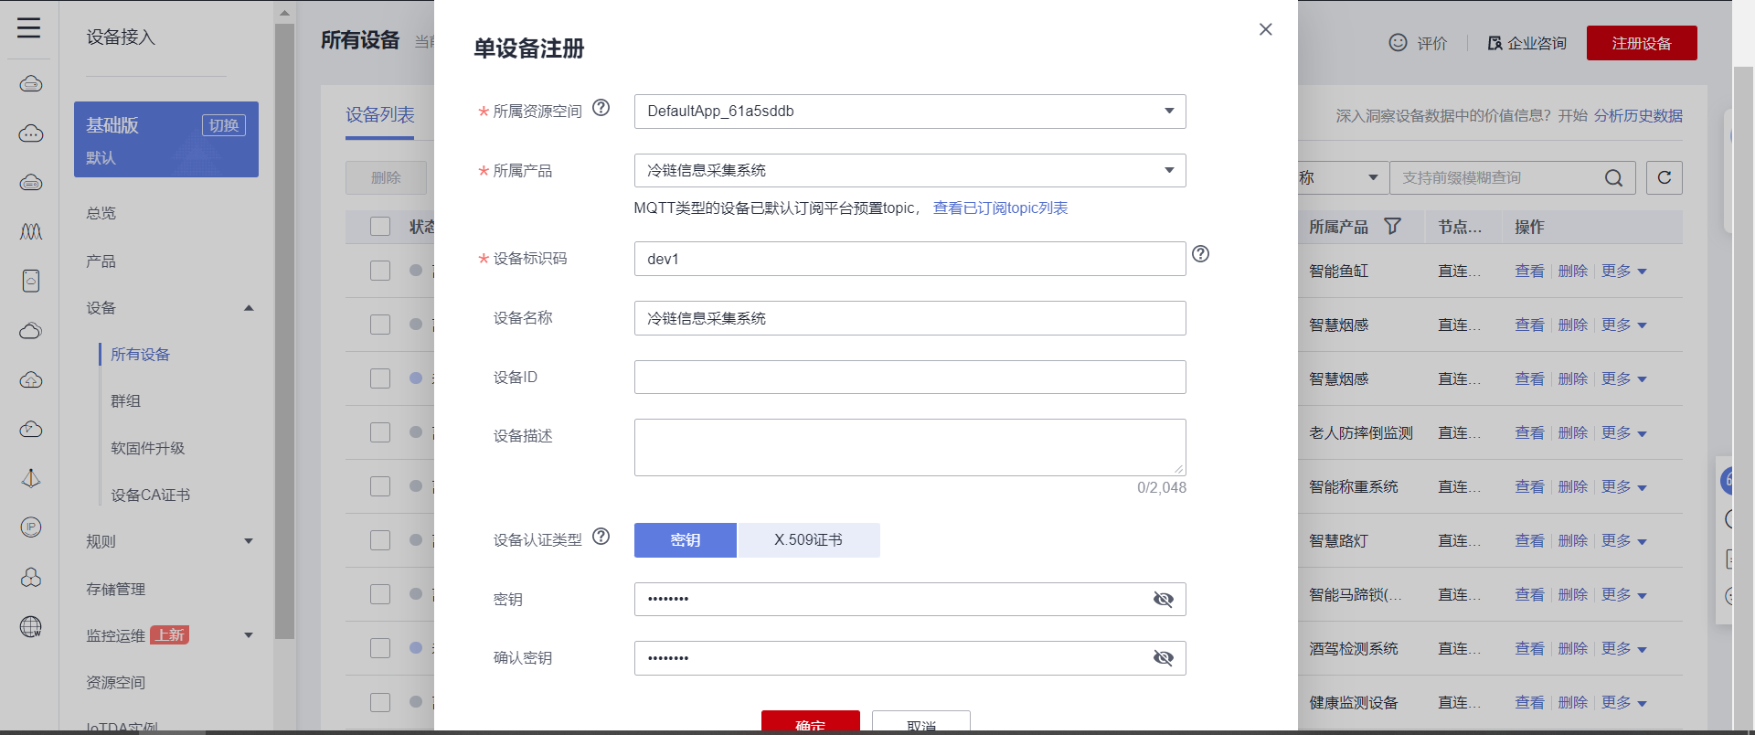The width and height of the screenshot is (1755, 735).
Task: Show the 密钥 password text
Action: (1163, 600)
